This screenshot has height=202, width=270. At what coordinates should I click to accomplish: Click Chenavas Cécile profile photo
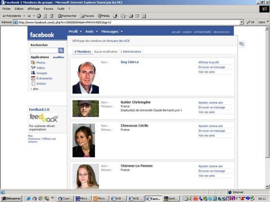tap(84, 140)
